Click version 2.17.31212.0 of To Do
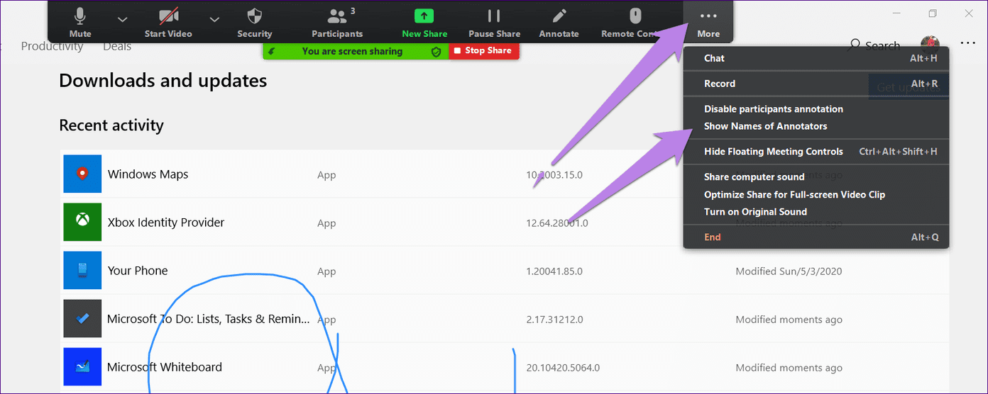Screen dimensions: 988x394 (554, 320)
